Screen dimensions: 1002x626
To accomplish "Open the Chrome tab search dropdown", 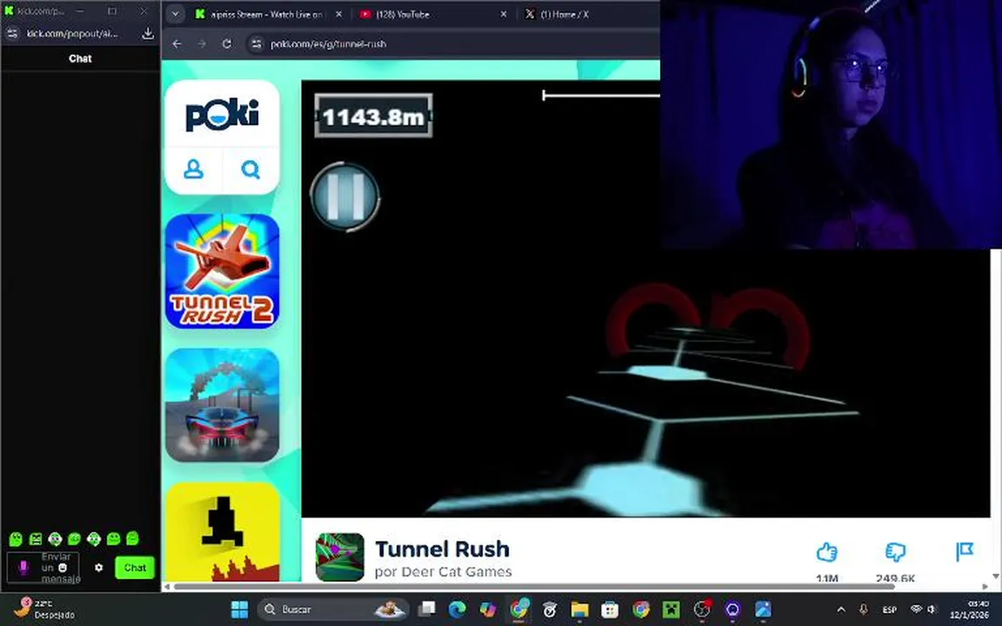I will click(175, 14).
